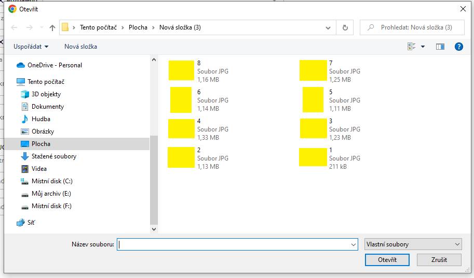Click the sidebar scrollbar down arrow

[154, 229]
